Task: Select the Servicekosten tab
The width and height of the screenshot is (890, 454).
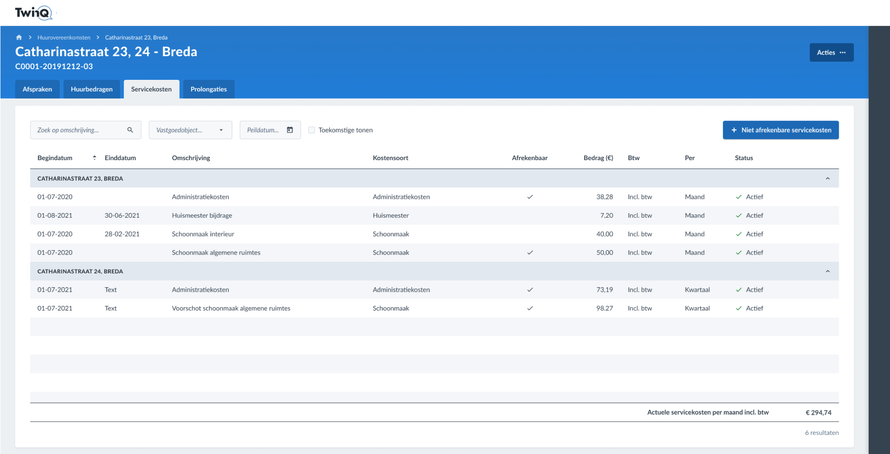Action: [x=152, y=89]
